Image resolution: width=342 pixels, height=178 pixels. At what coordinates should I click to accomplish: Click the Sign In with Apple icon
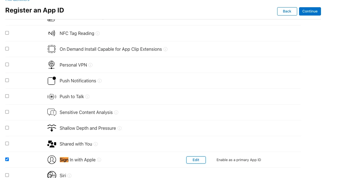click(52, 160)
